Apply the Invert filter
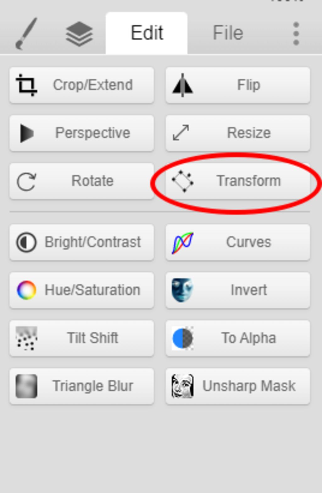Viewport: 322px width, 493px height. pos(238,290)
